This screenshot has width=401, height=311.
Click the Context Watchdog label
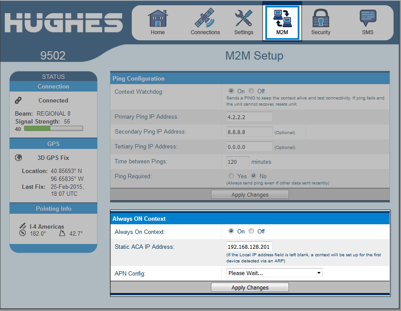click(139, 92)
